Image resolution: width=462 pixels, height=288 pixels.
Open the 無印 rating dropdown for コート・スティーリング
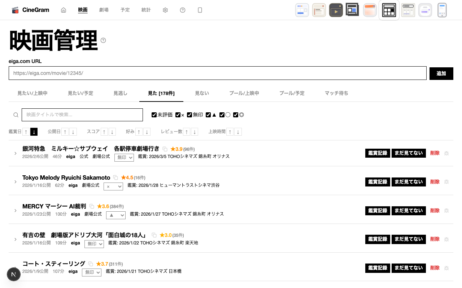click(92, 273)
